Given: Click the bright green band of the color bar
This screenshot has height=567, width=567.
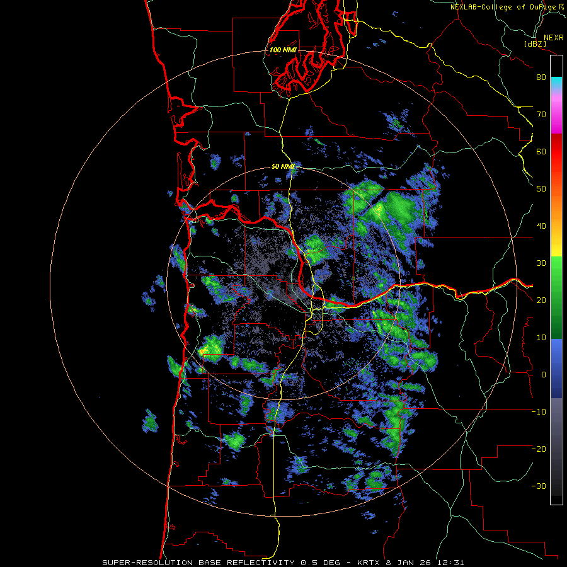Looking at the screenshot, I should 556,267.
